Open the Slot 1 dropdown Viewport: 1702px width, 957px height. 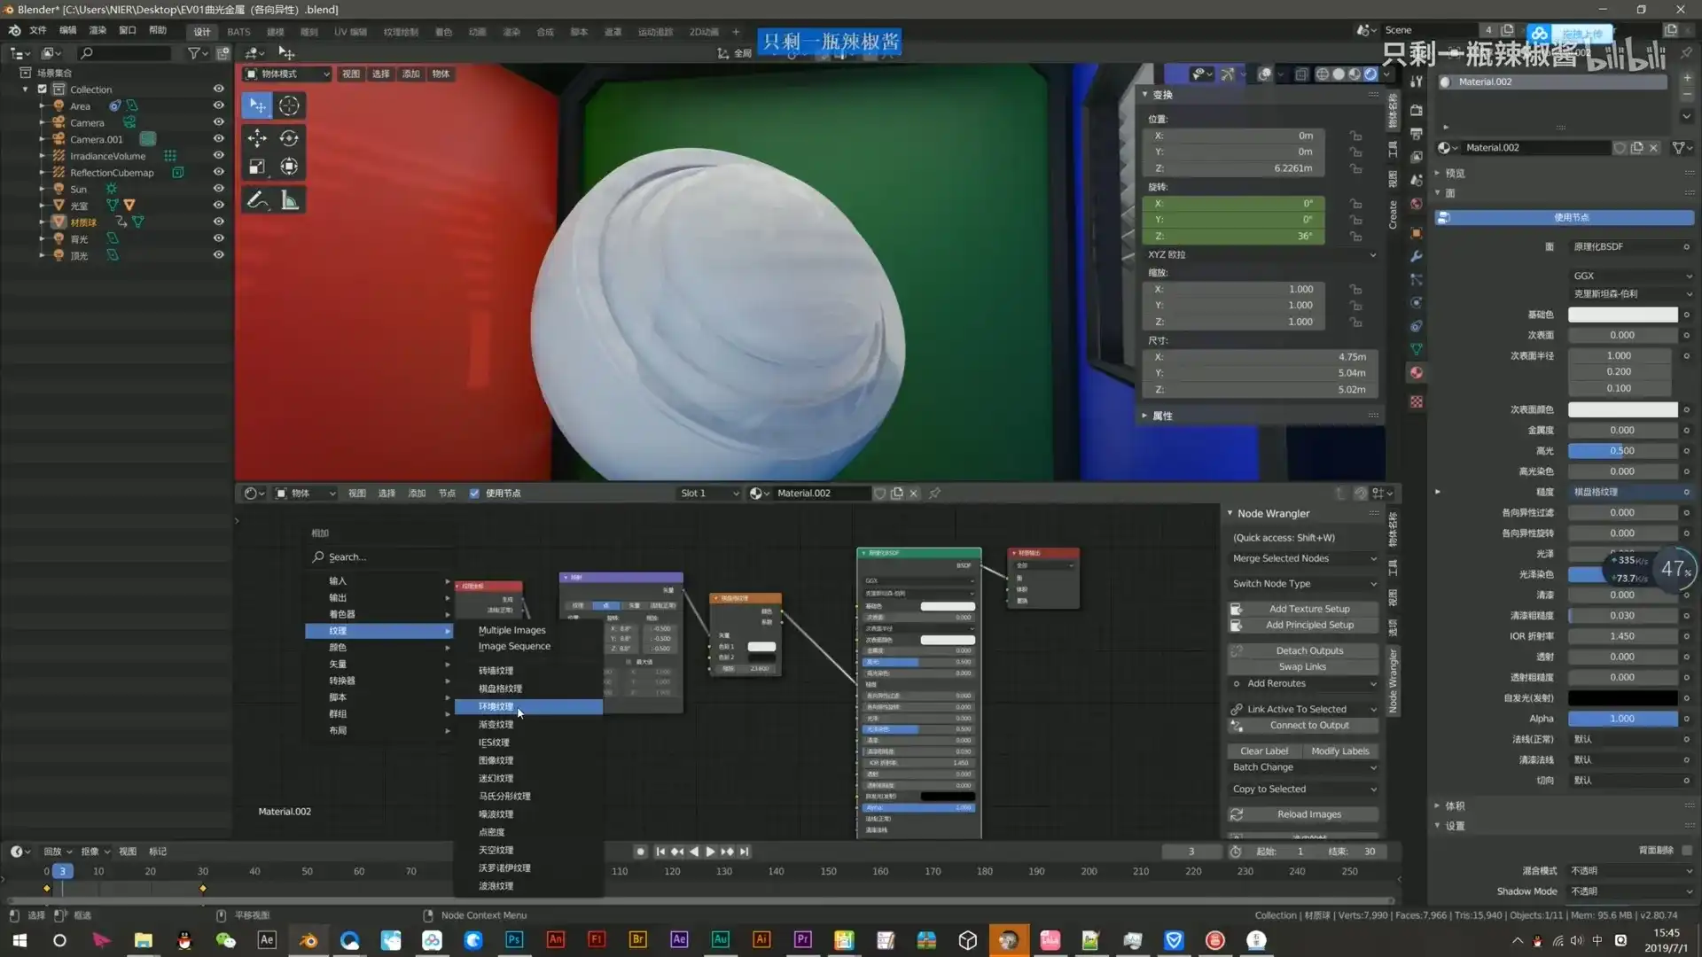click(707, 494)
